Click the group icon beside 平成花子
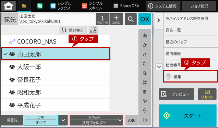Screen dimensions: 218x128 (x=12, y=105)
